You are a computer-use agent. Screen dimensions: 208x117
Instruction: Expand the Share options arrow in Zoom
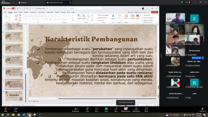(110, 109)
